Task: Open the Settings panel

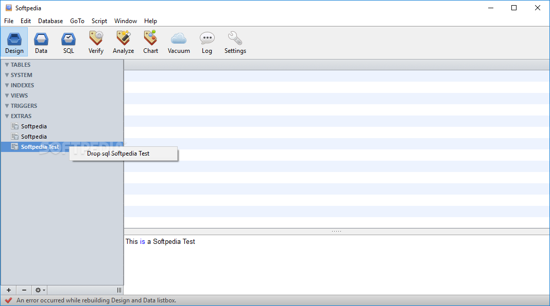Action: pyautogui.click(x=235, y=42)
